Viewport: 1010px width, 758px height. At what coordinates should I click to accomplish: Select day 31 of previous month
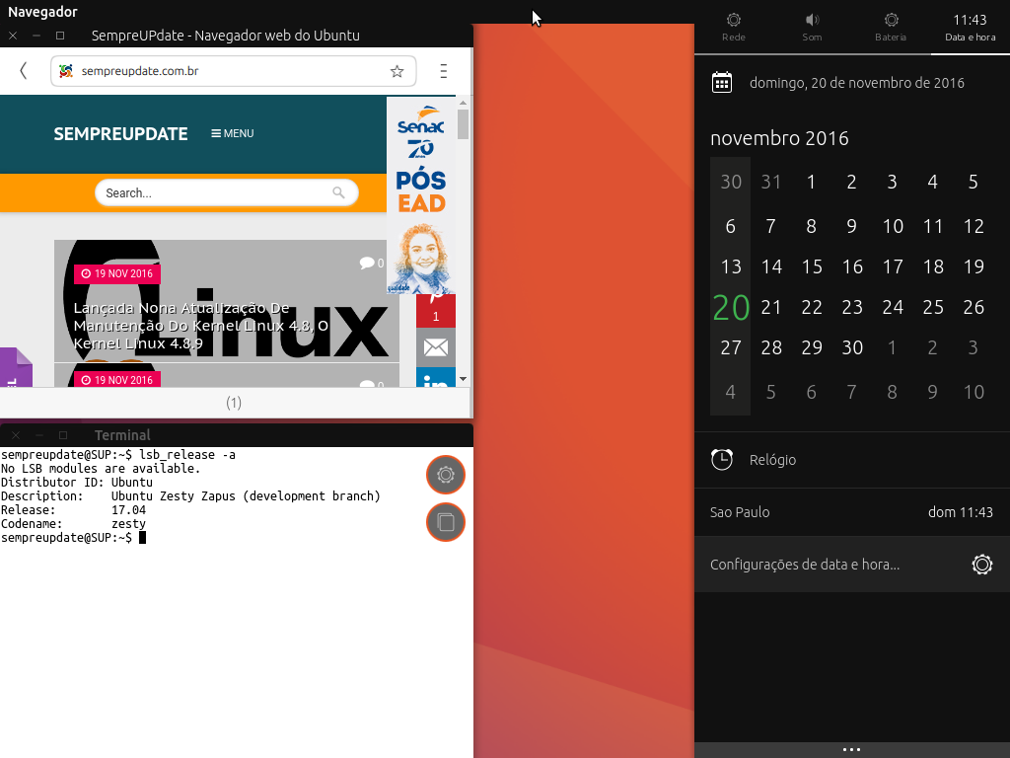point(771,182)
